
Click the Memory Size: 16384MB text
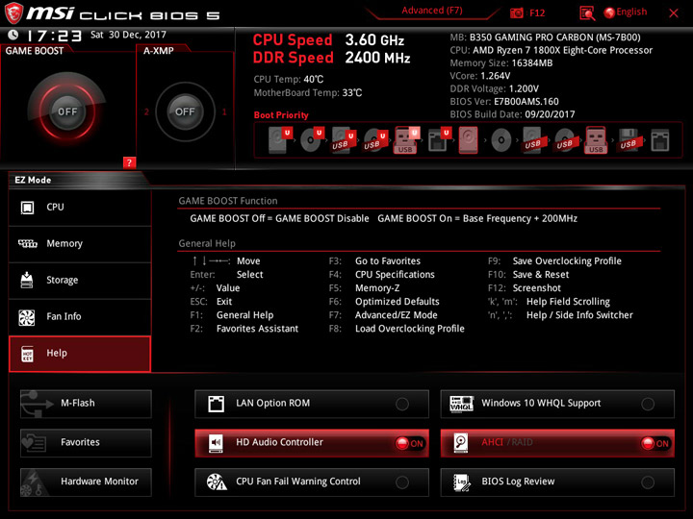coord(501,63)
